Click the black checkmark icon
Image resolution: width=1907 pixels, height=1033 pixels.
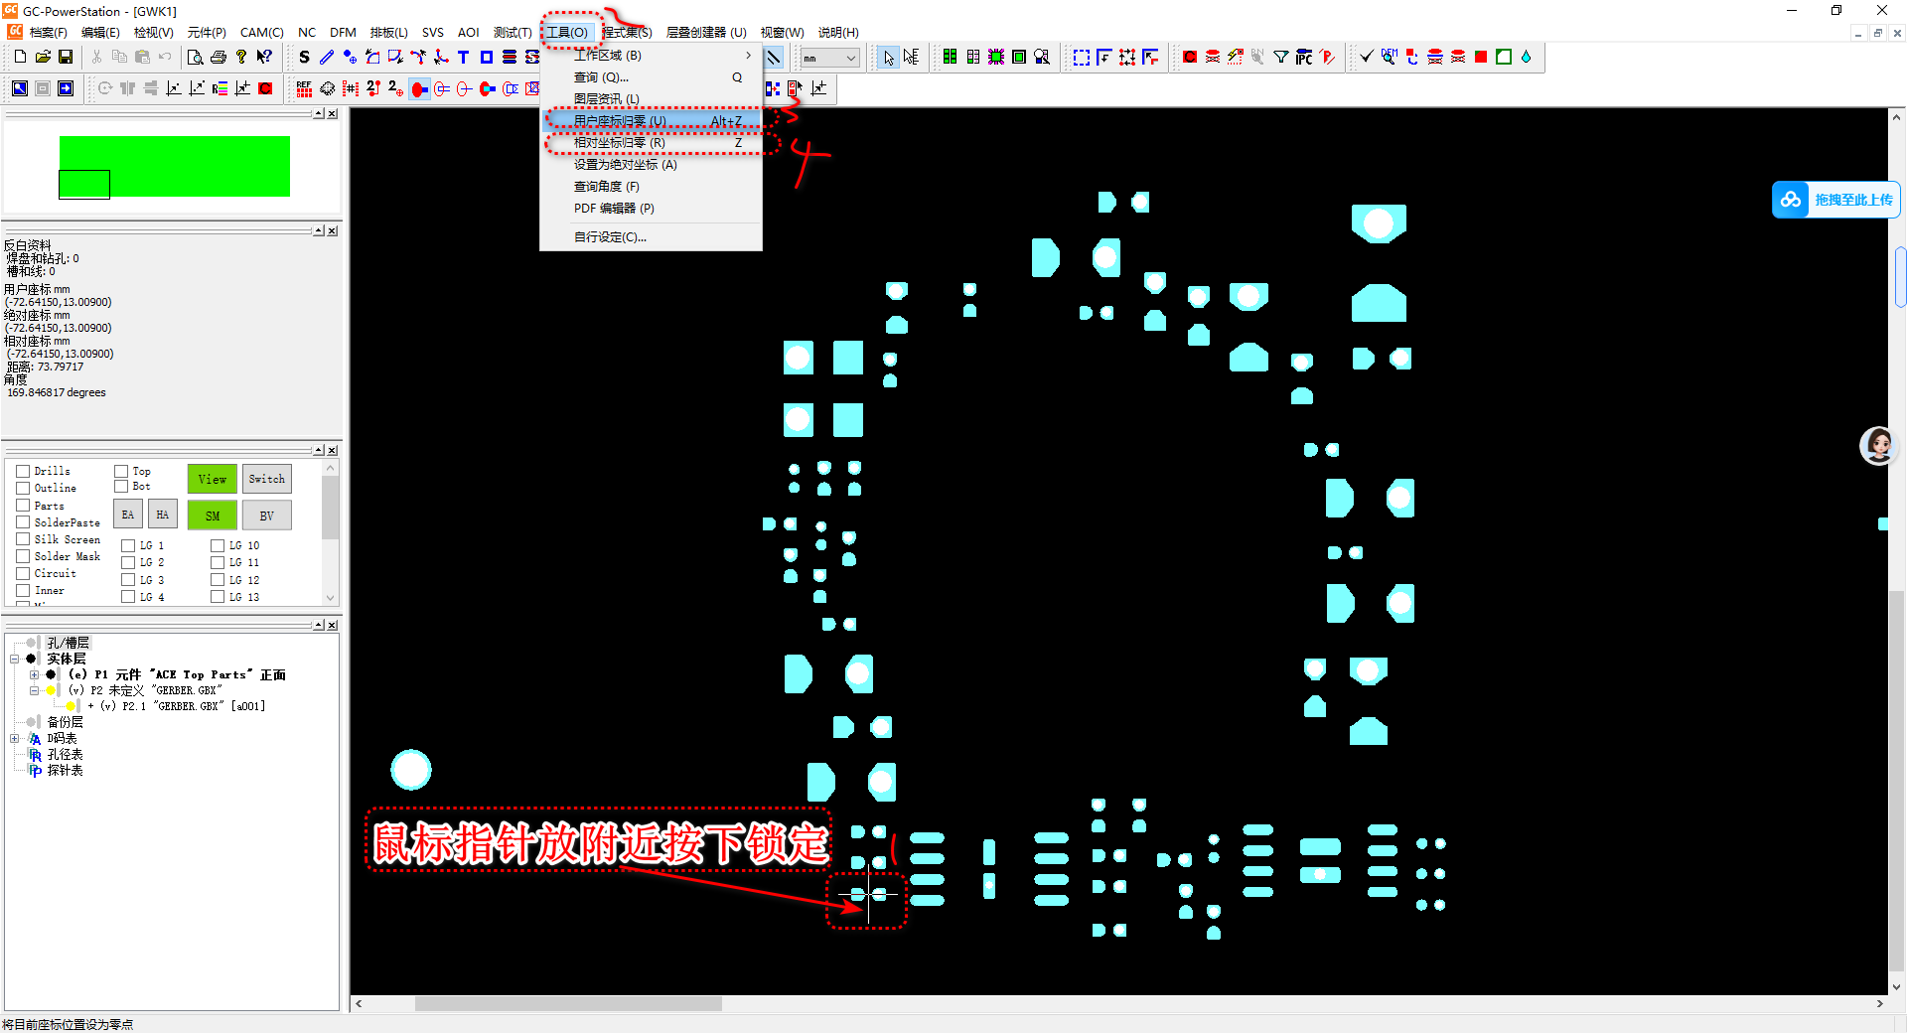click(x=1367, y=57)
